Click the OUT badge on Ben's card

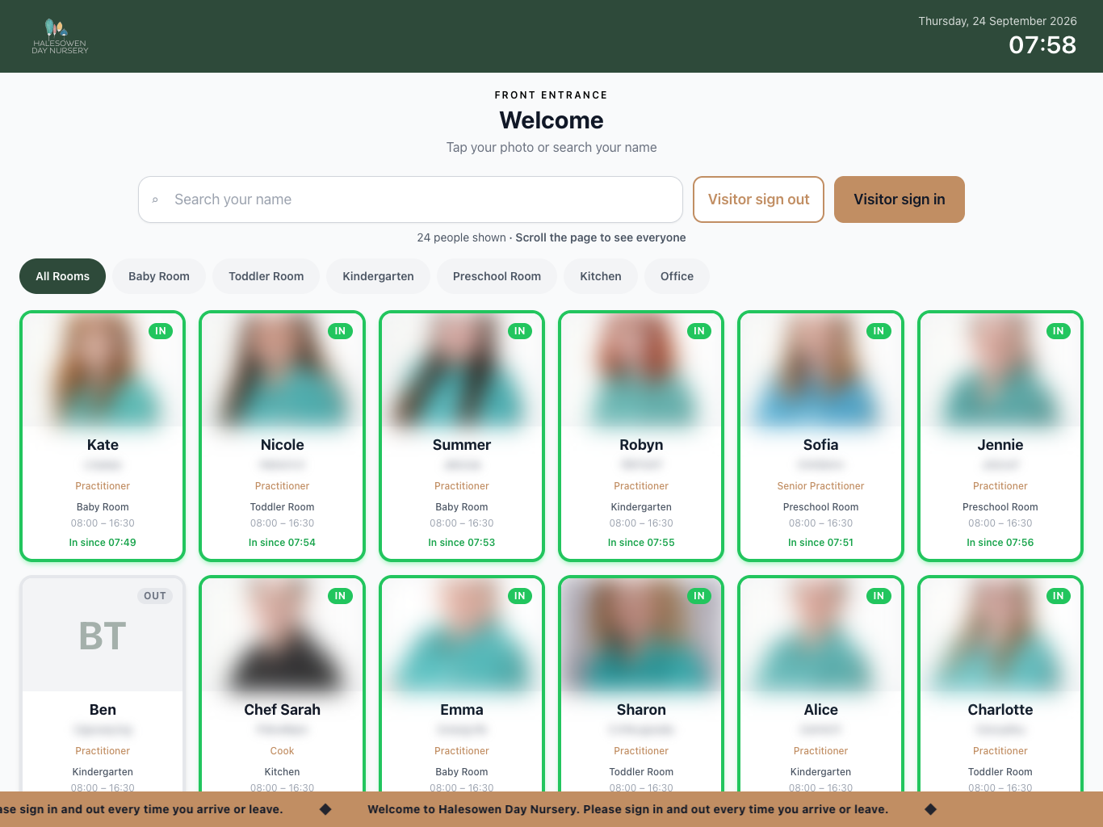click(x=155, y=596)
